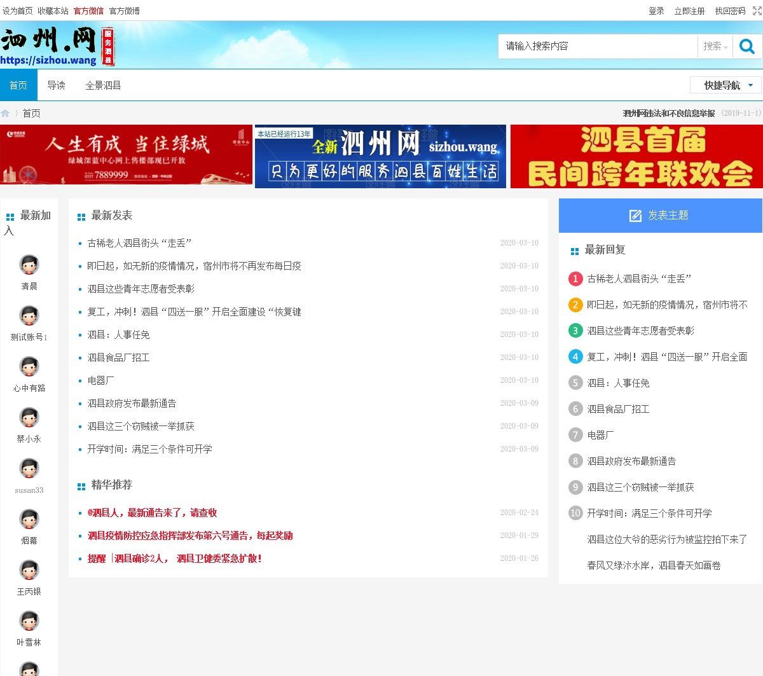Click the 登录 link at top
This screenshot has width=763, height=676.
(656, 11)
